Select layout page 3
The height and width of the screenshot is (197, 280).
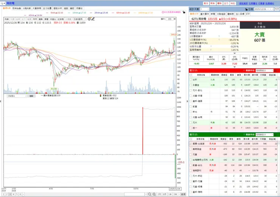pos(10,194)
